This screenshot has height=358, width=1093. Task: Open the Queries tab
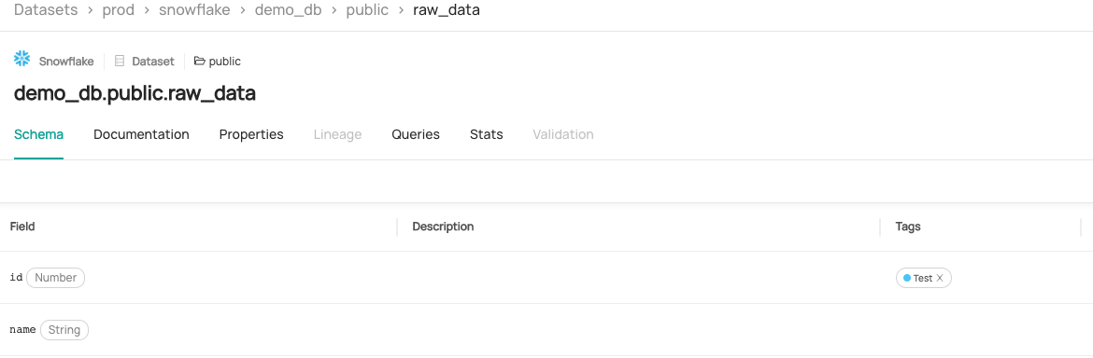416,135
